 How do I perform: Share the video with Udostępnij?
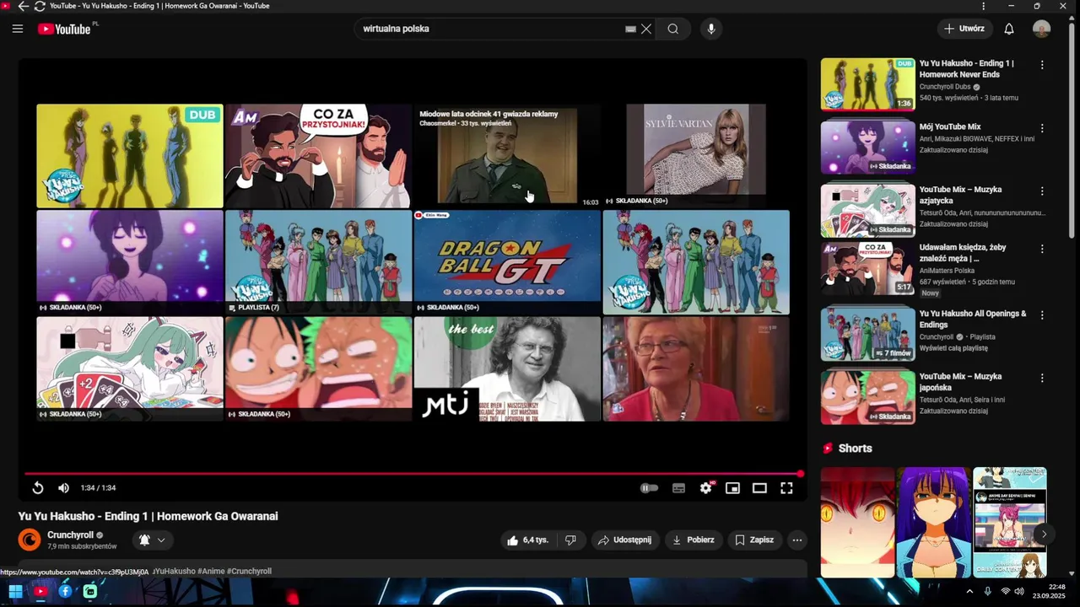click(x=625, y=540)
